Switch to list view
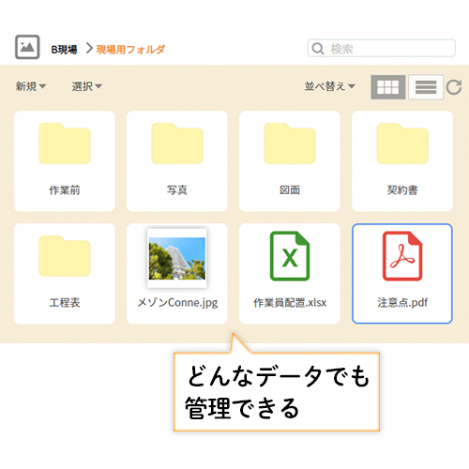Image resolution: width=469 pixels, height=469 pixels. [x=426, y=87]
